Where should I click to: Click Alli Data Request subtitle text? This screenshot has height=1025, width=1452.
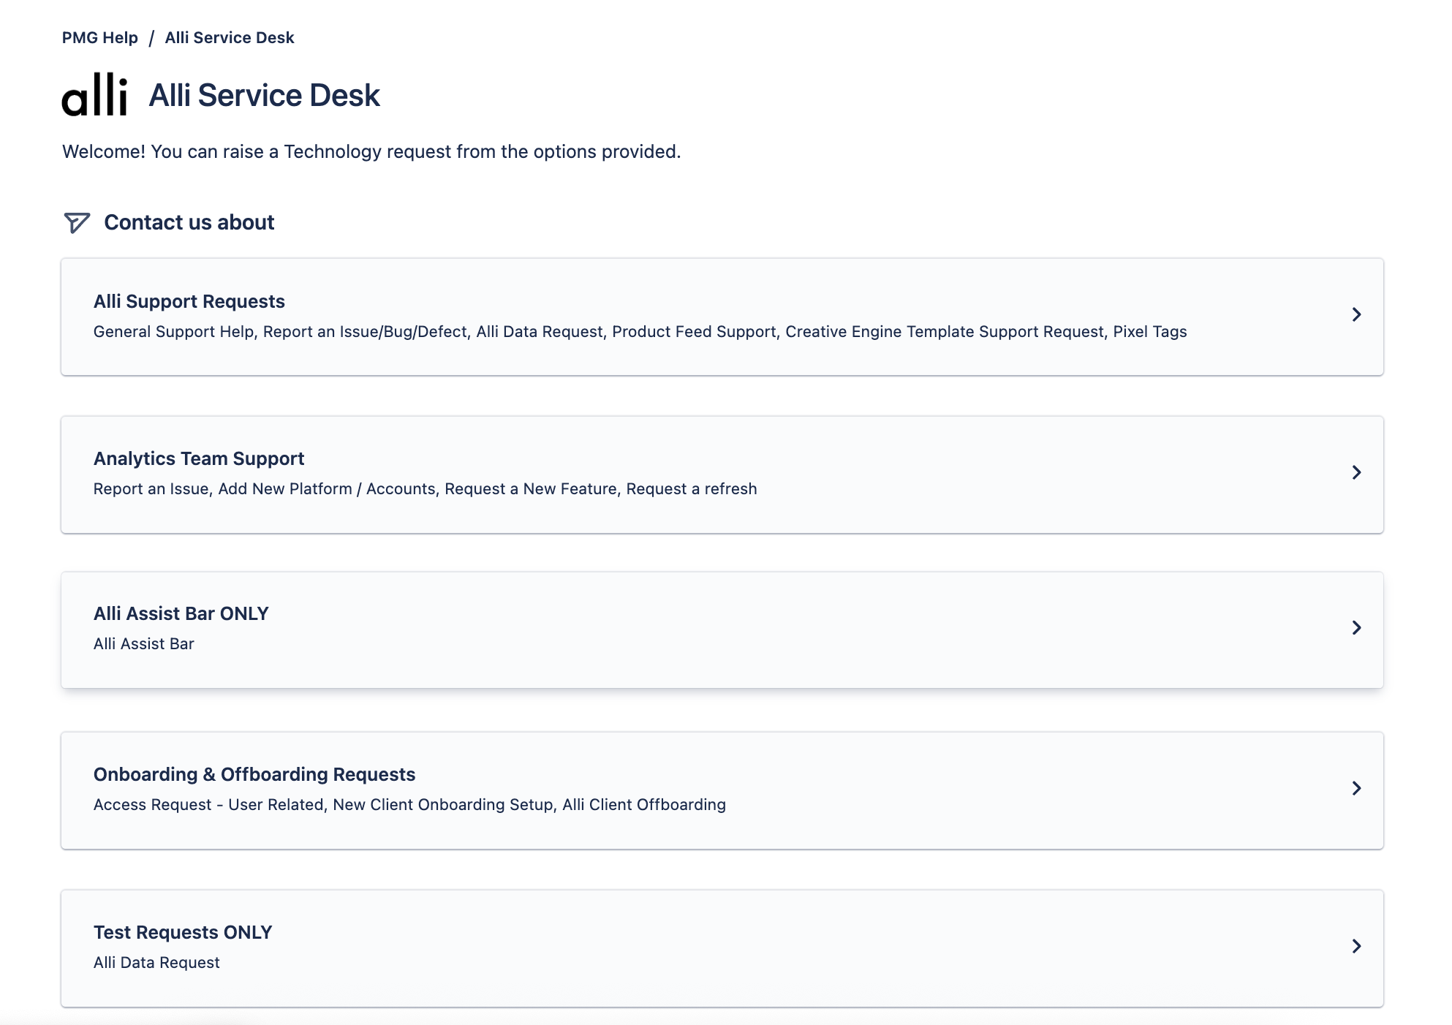[x=156, y=963]
